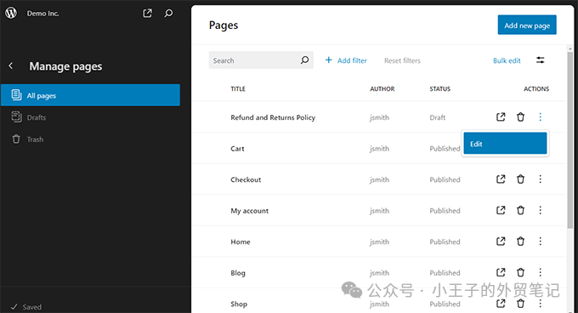Open site in new tab icon
This screenshot has height=313, width=578.
coord(147,14)
